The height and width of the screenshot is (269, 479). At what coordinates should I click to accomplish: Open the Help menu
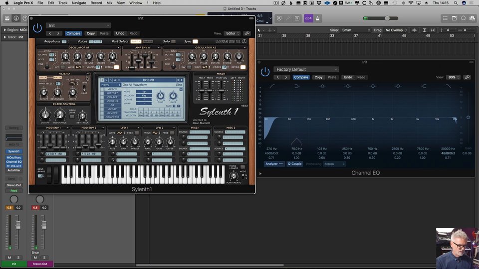pos(157,3)
